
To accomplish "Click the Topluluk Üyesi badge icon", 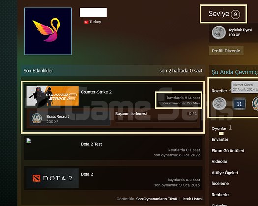I will pos(219,32).
